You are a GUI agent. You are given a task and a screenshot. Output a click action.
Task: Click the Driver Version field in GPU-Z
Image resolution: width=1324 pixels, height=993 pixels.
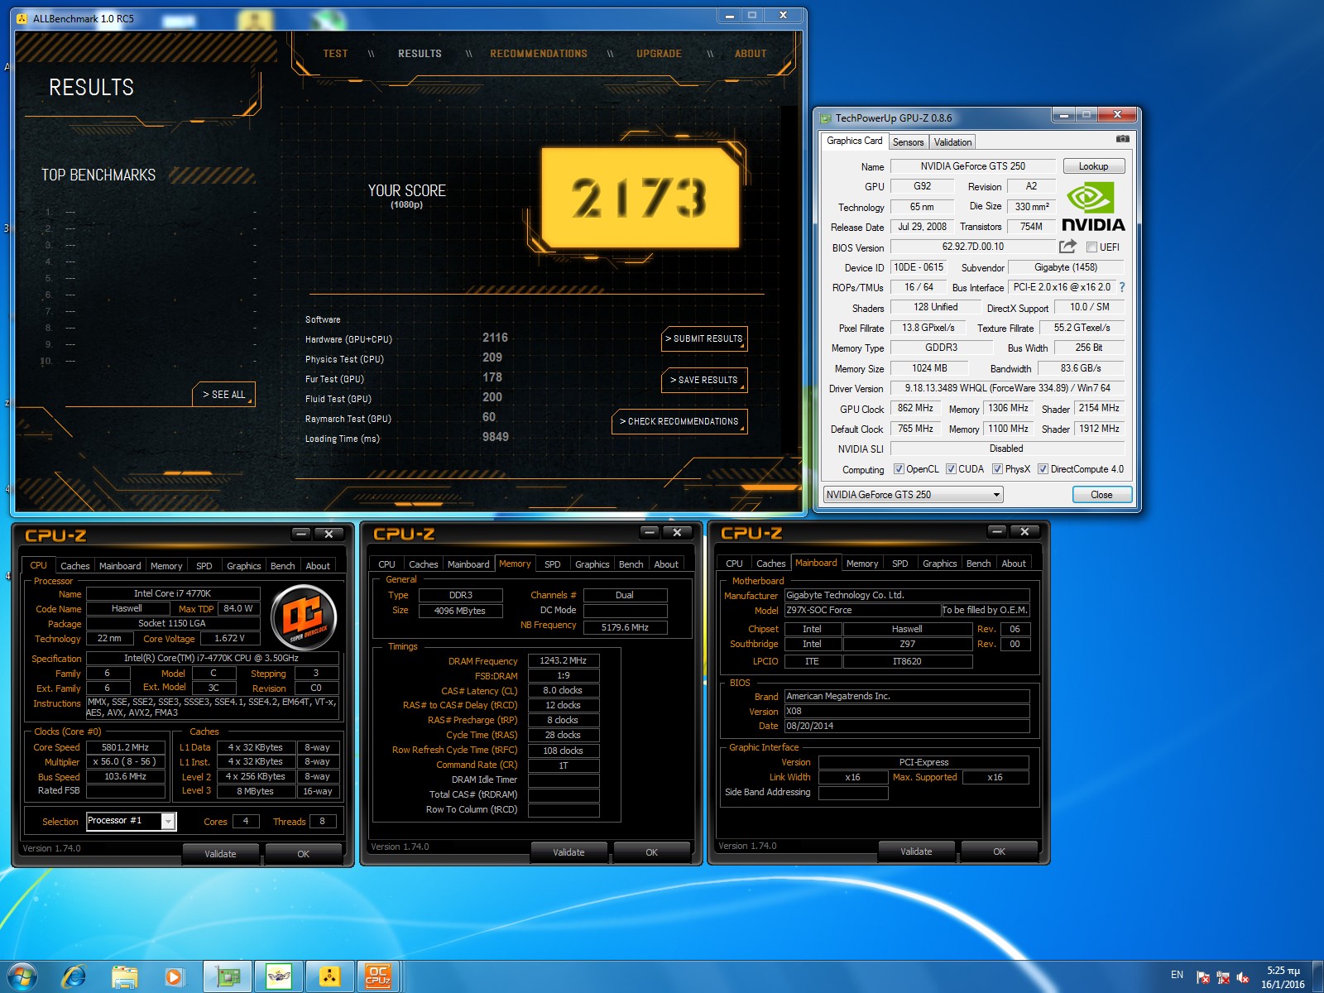pos(1007,388)
